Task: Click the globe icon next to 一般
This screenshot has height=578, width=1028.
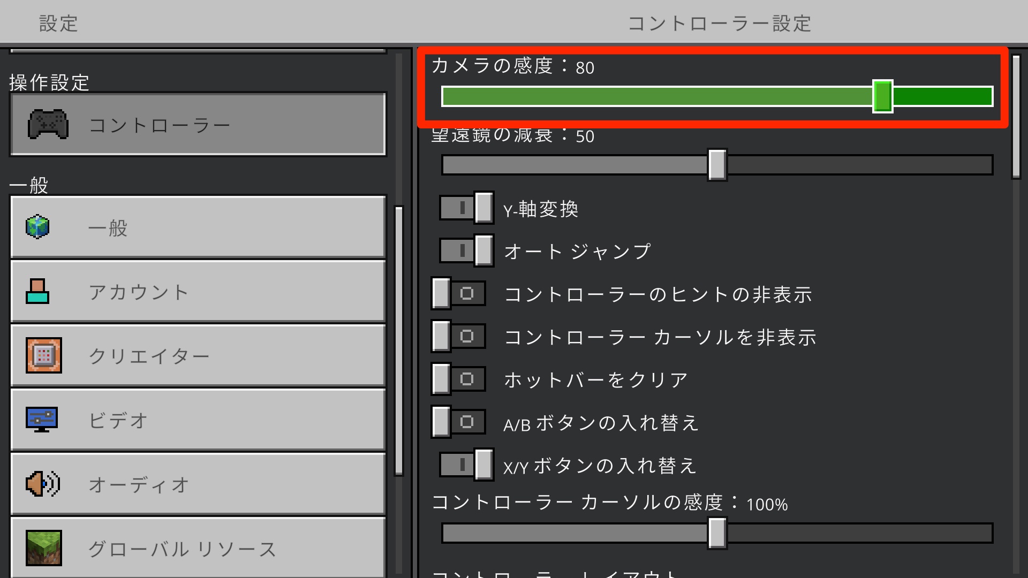Action: [36, 227]
